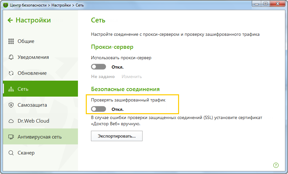288x174 pixels.
Task: Open the Самозащита settings page
Action: click(x=32, y=105)
